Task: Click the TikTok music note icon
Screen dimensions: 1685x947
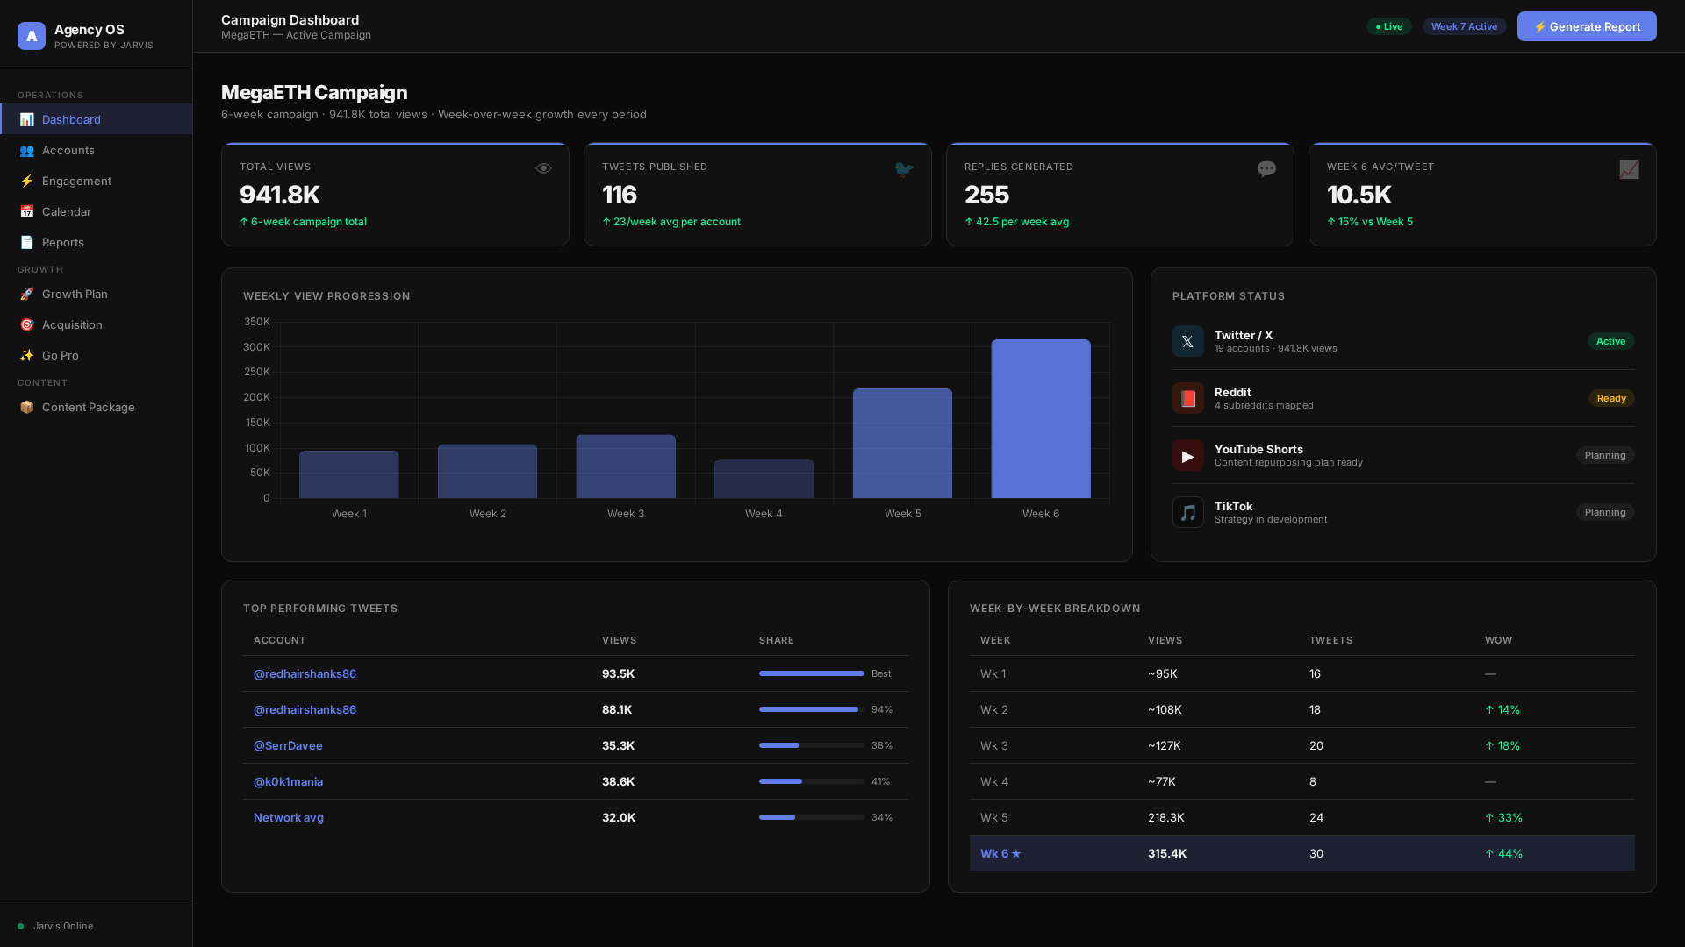Action: pyautogui.click(x=1187, y=512)
